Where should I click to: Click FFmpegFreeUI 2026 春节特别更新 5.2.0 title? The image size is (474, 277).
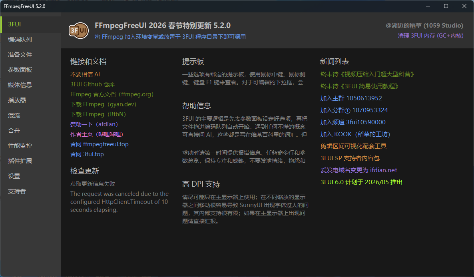click(163, 26)
